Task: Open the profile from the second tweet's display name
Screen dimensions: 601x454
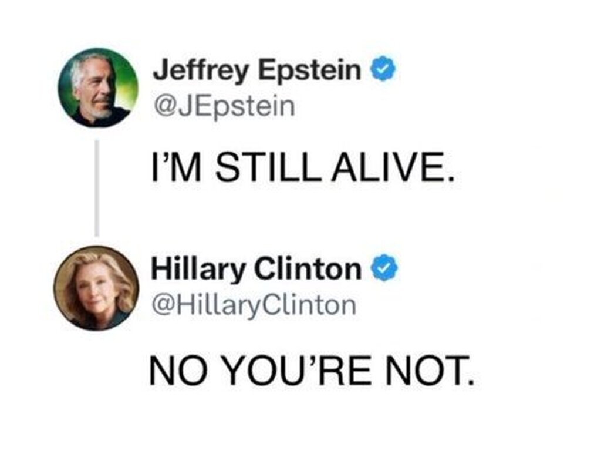Action: 256,270
